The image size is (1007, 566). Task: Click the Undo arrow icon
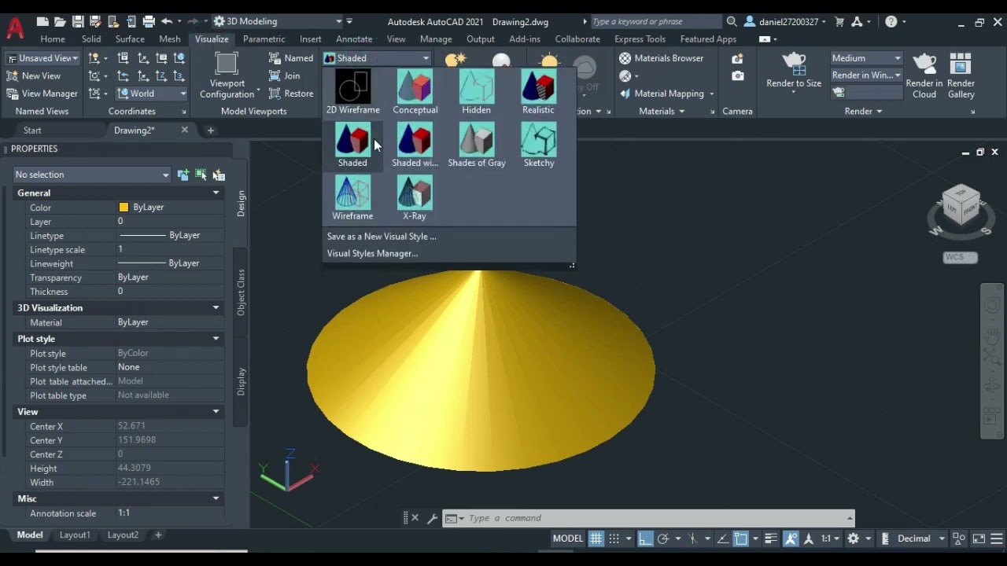tap(167, 21)
